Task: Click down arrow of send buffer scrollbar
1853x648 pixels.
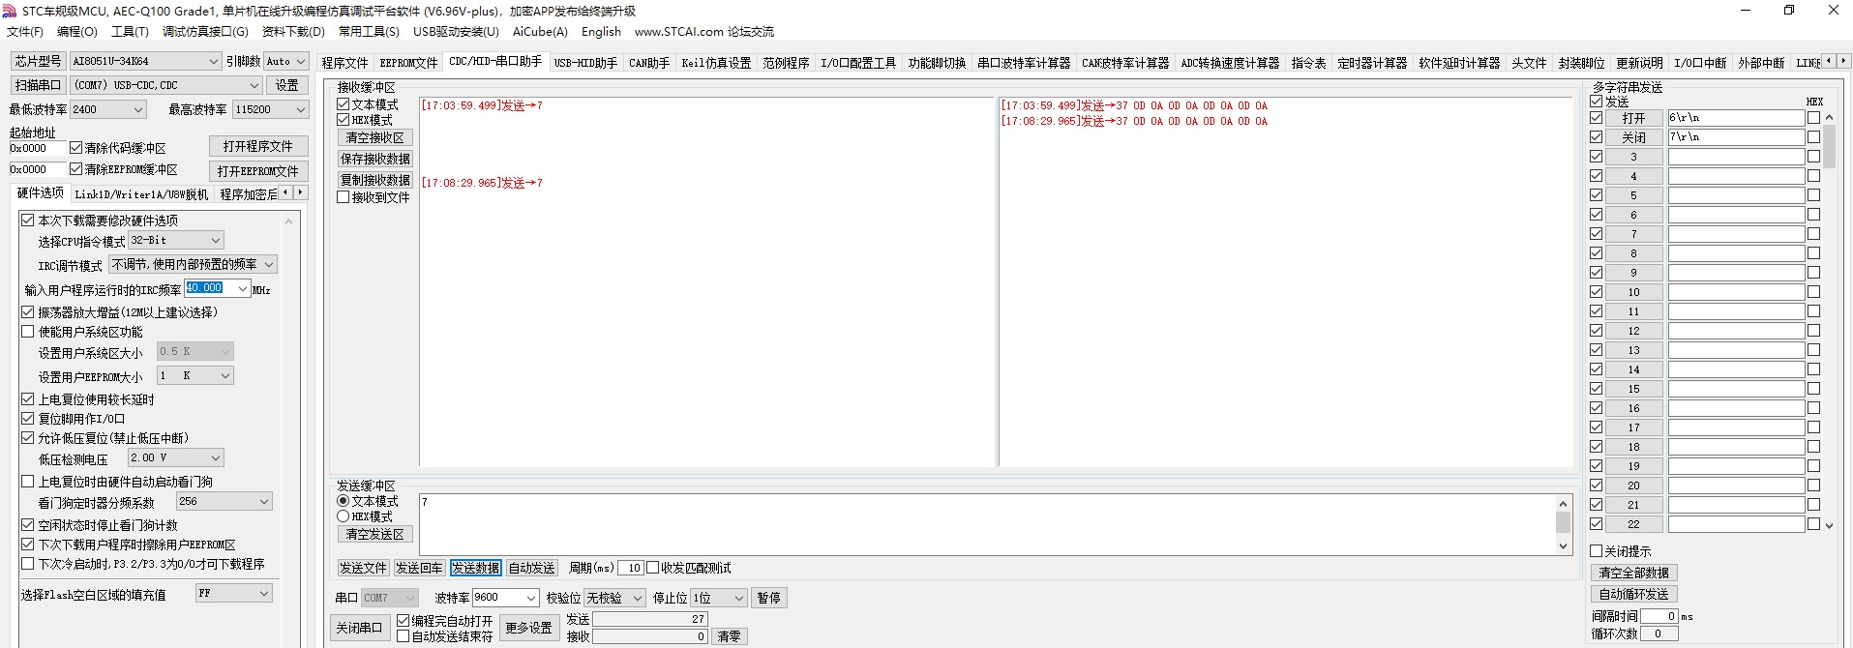Action: coord(1563,546)
